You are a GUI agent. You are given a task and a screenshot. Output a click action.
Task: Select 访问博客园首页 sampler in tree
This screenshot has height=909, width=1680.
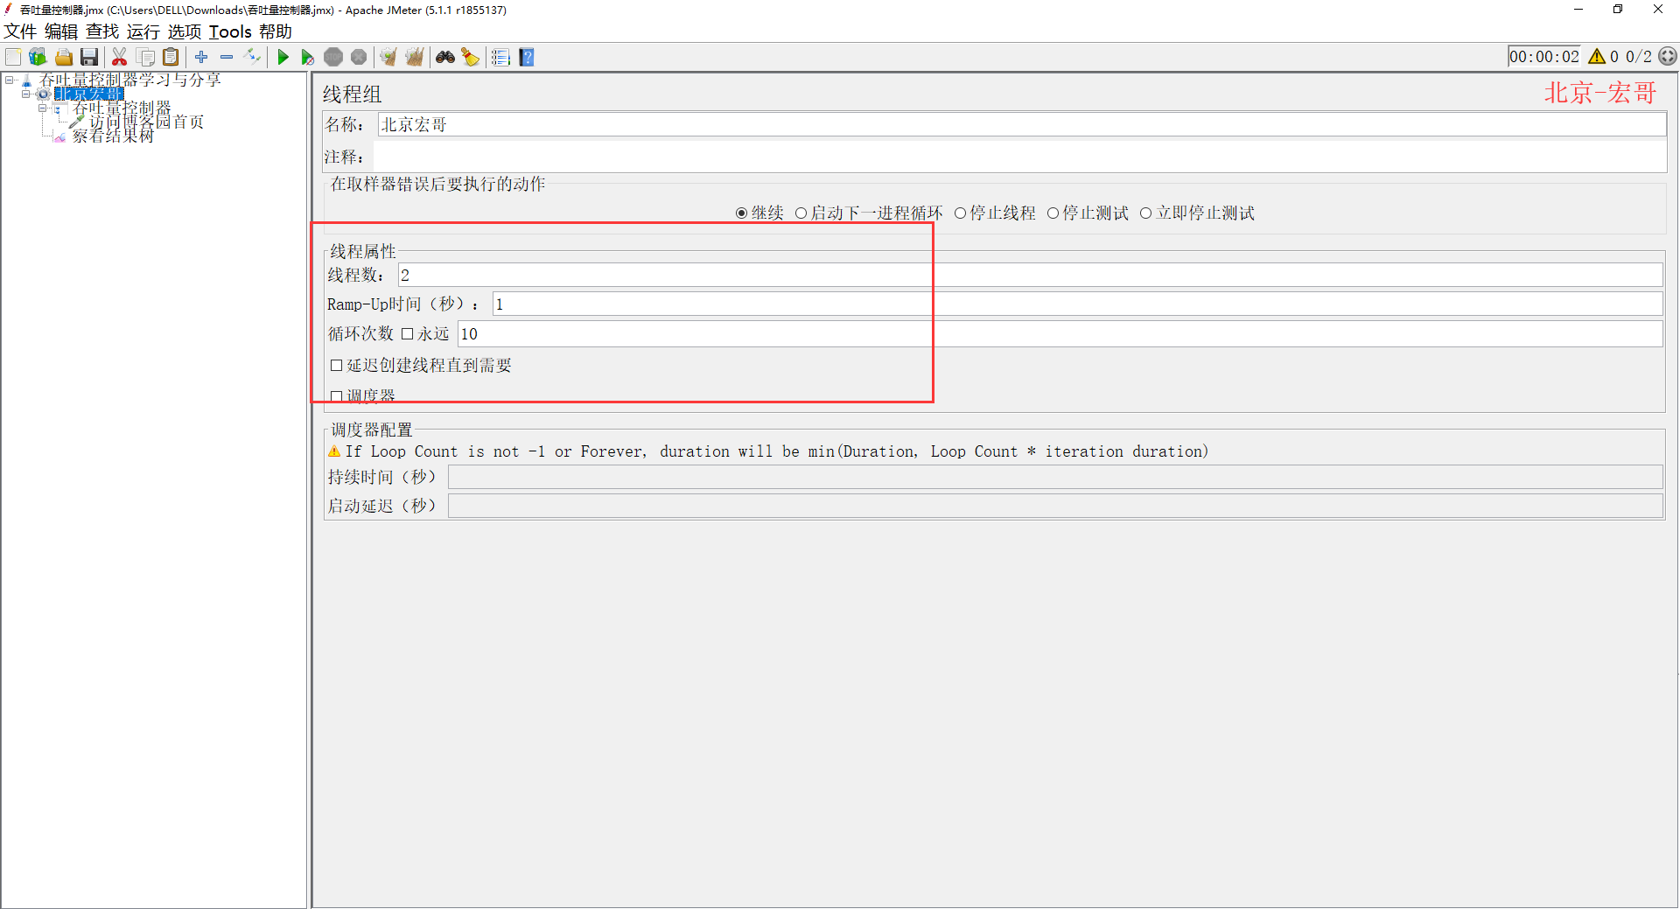pos(146,122)
